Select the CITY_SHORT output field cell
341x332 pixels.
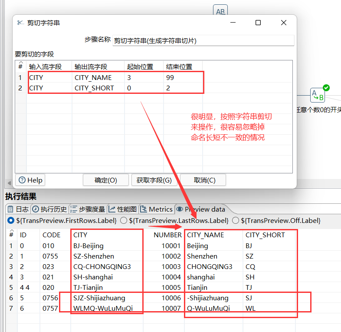click(x=98, y=88)
